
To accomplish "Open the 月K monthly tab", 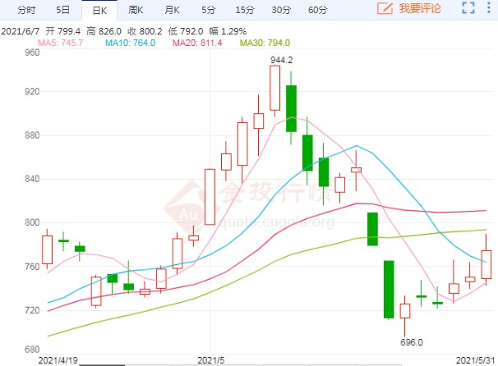I will coord(172,10).
